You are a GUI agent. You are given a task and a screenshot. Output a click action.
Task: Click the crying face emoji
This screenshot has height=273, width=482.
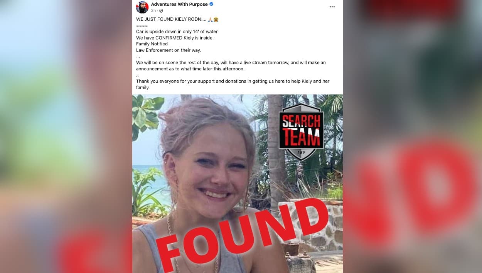216,19
